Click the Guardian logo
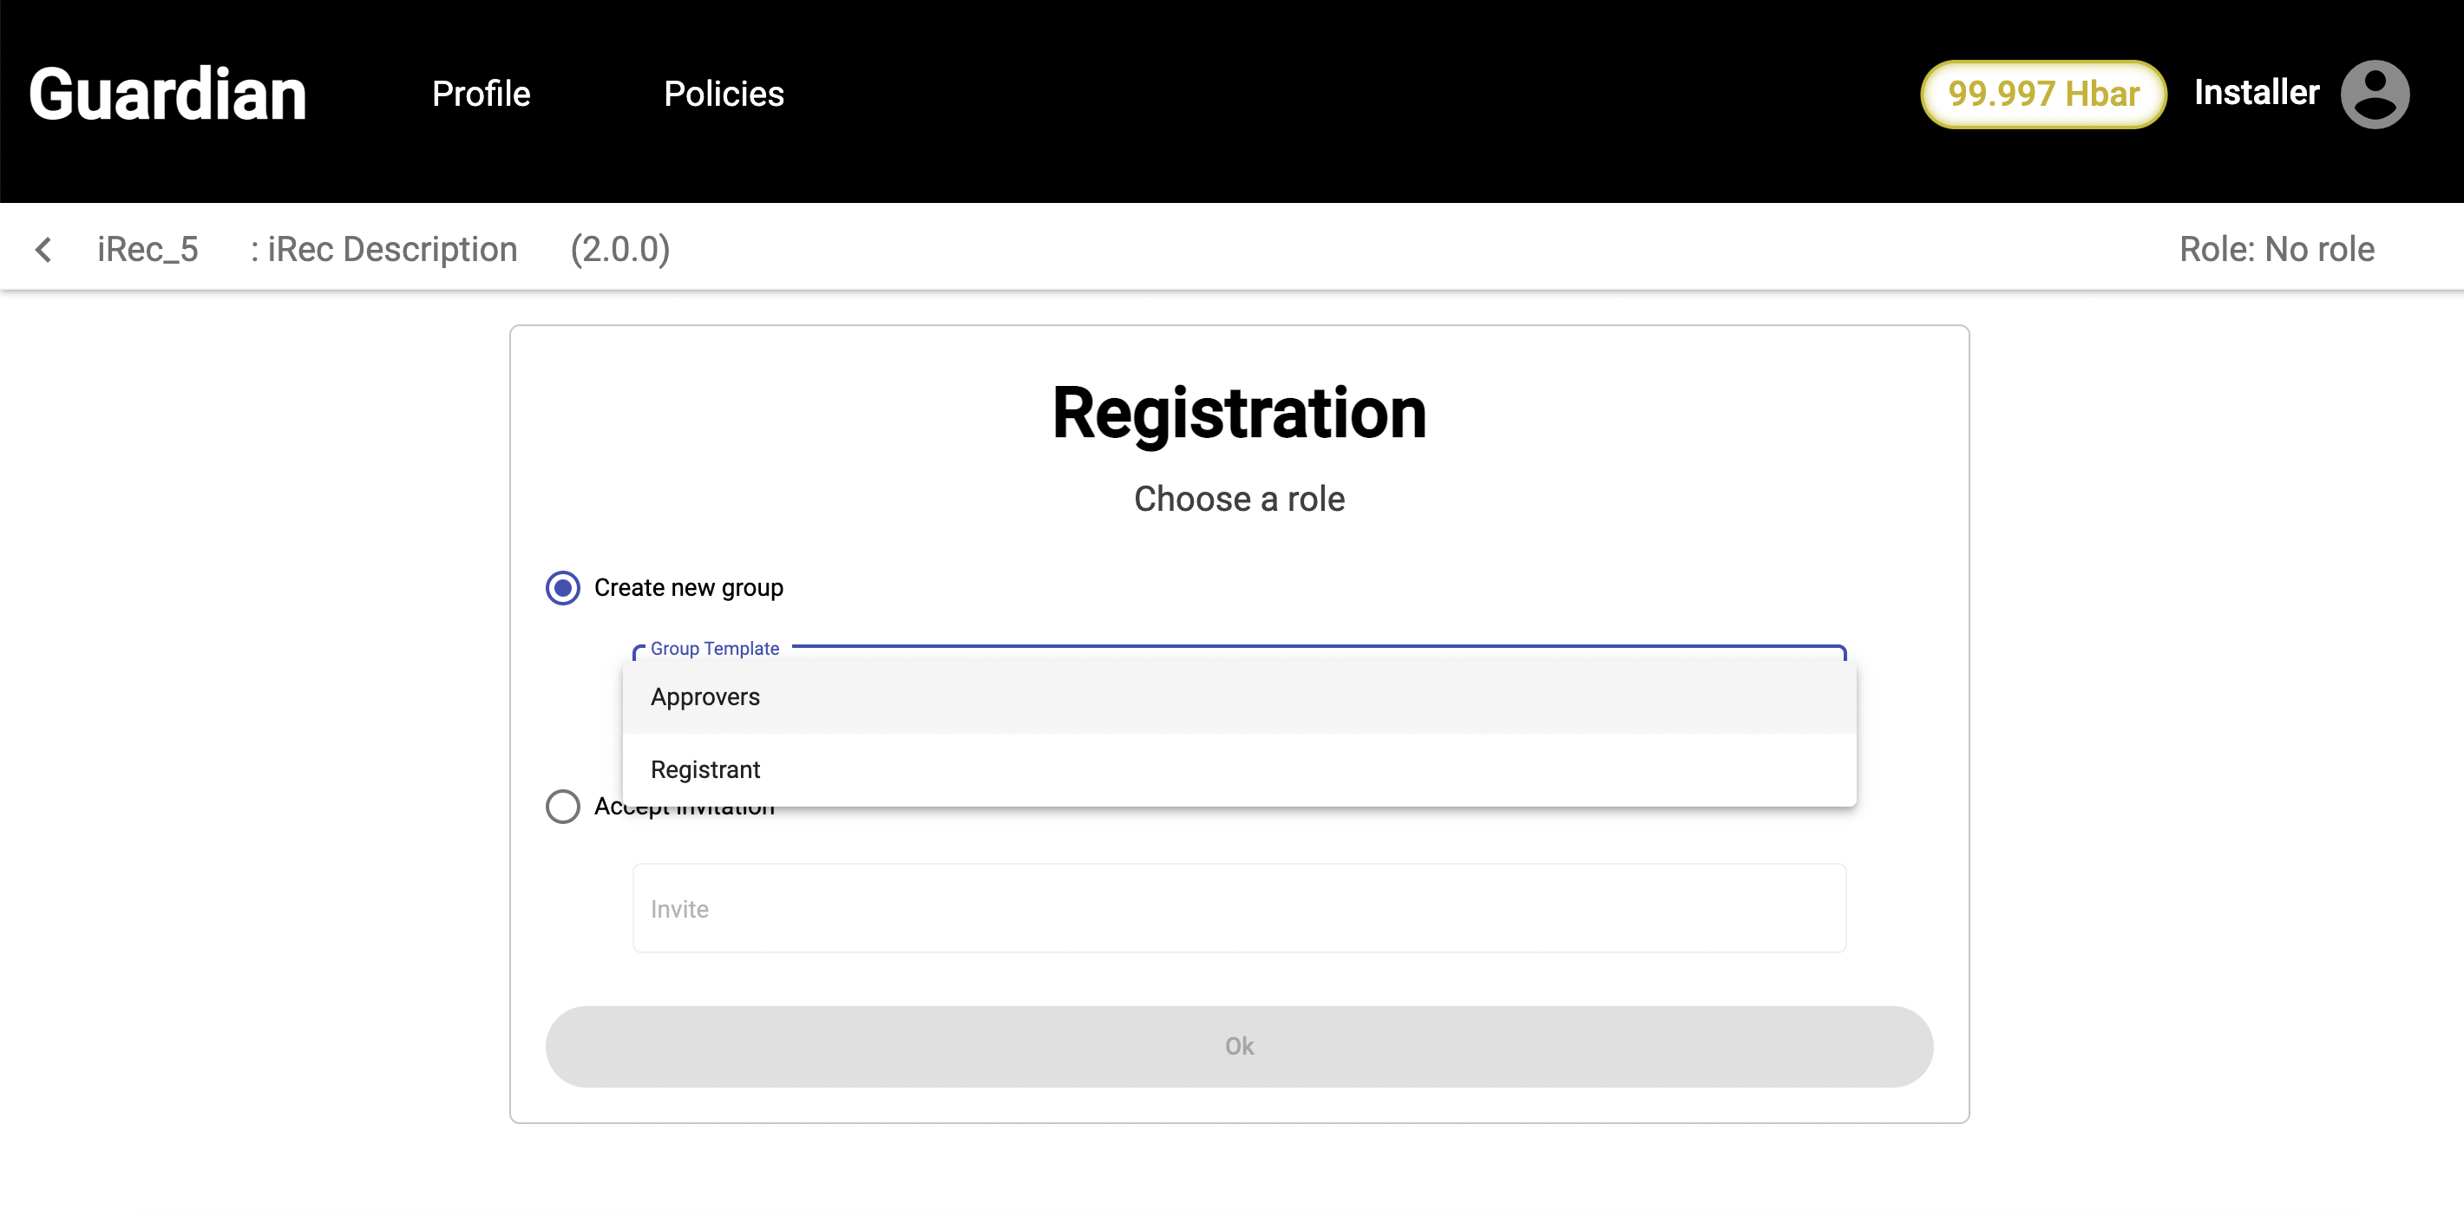This screenshot has width=2464, height=1216. (x=167, y=94)
